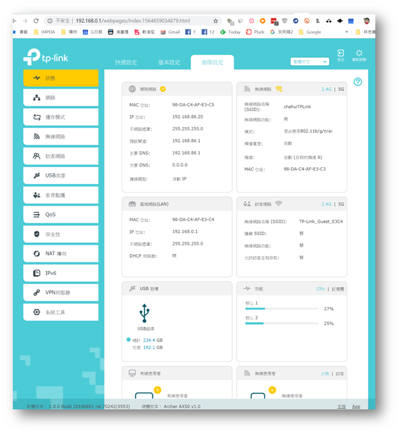Click the logout icon in header
This screenshot has width=401, height=435.
[x=340, y=54]
